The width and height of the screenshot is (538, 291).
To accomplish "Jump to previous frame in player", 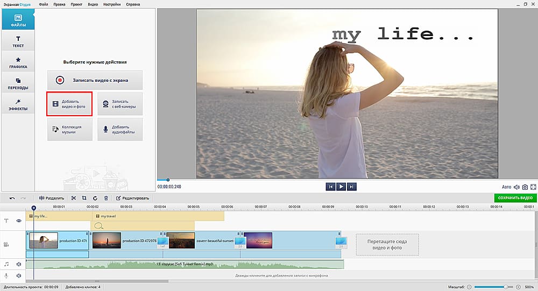I will (330, 187).
